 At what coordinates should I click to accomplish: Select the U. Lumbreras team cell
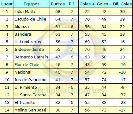pyautogui.click(x=32, y=42)
